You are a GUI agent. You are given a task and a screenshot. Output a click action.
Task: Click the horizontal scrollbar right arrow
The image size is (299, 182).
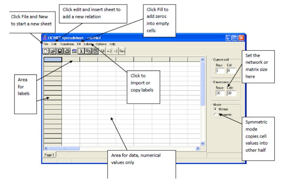198,148
